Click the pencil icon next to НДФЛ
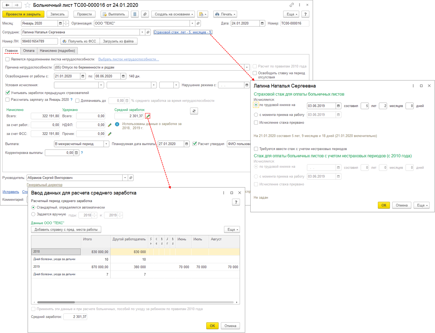 (110, 125)
